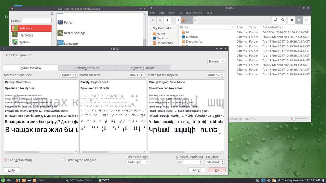The height and width of the screenshot is (183, 326).
Task: Click the Documents folder icon in list
Action: pos(183,41)
